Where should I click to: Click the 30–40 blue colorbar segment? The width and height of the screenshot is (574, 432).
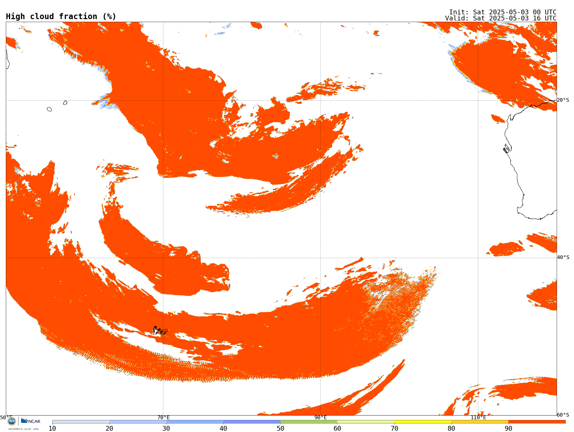pos(195,422)
